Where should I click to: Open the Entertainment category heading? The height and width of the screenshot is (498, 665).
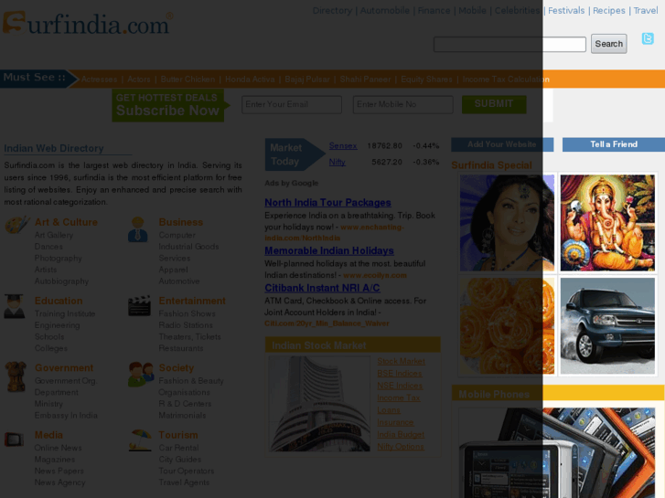tap(192, 301)
